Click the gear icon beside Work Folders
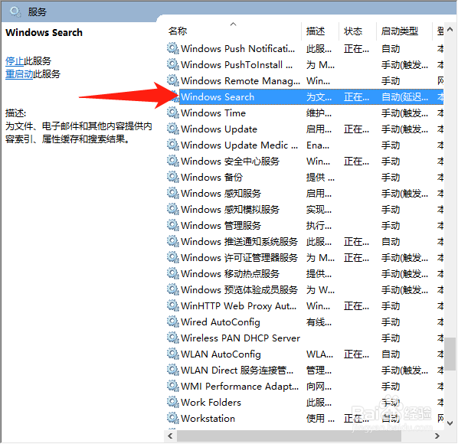 tap(172, 402)
